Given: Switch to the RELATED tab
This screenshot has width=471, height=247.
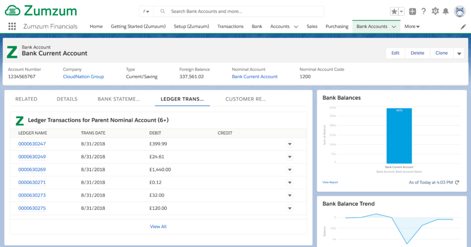Looking at the screenshot, I should pyautogui.click(x=26, y=99).
